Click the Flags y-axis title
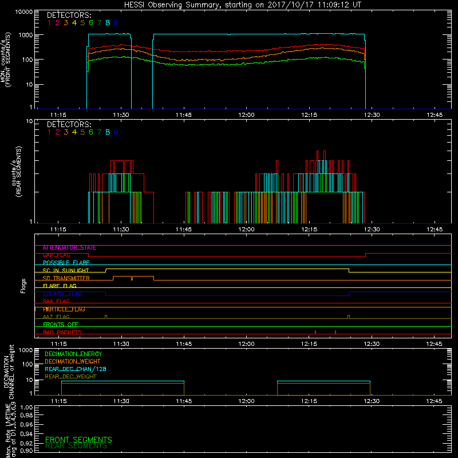 (x=23, y=286)
